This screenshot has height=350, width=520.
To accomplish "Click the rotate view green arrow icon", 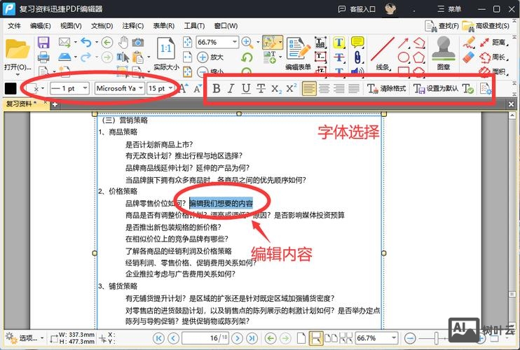I will pos(247,57).
